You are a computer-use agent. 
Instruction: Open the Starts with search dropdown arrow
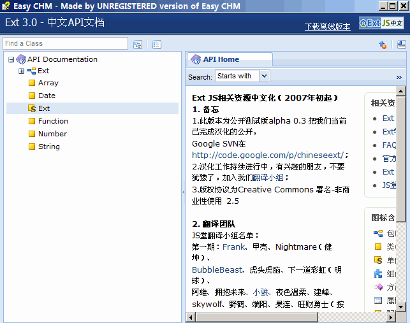(265, 76)
